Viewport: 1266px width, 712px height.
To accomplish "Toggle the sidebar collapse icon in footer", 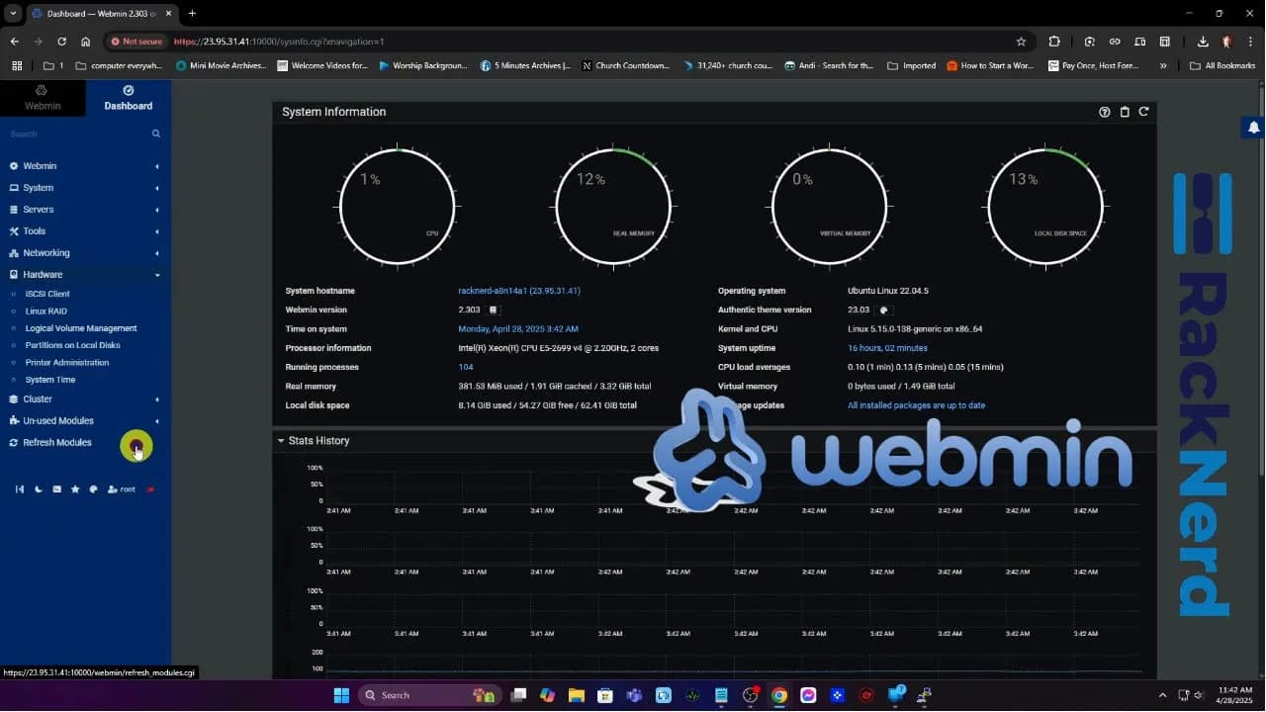I will (19, 489).
